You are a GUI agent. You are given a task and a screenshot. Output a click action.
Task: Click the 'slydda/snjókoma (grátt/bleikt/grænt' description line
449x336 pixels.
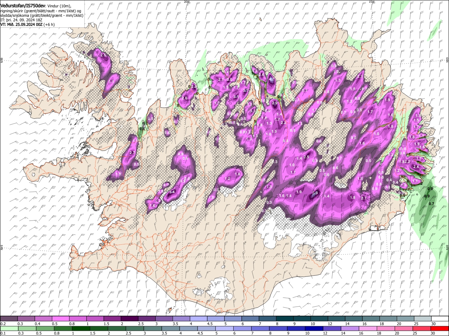pyautogui.click(x=42, y=15)
